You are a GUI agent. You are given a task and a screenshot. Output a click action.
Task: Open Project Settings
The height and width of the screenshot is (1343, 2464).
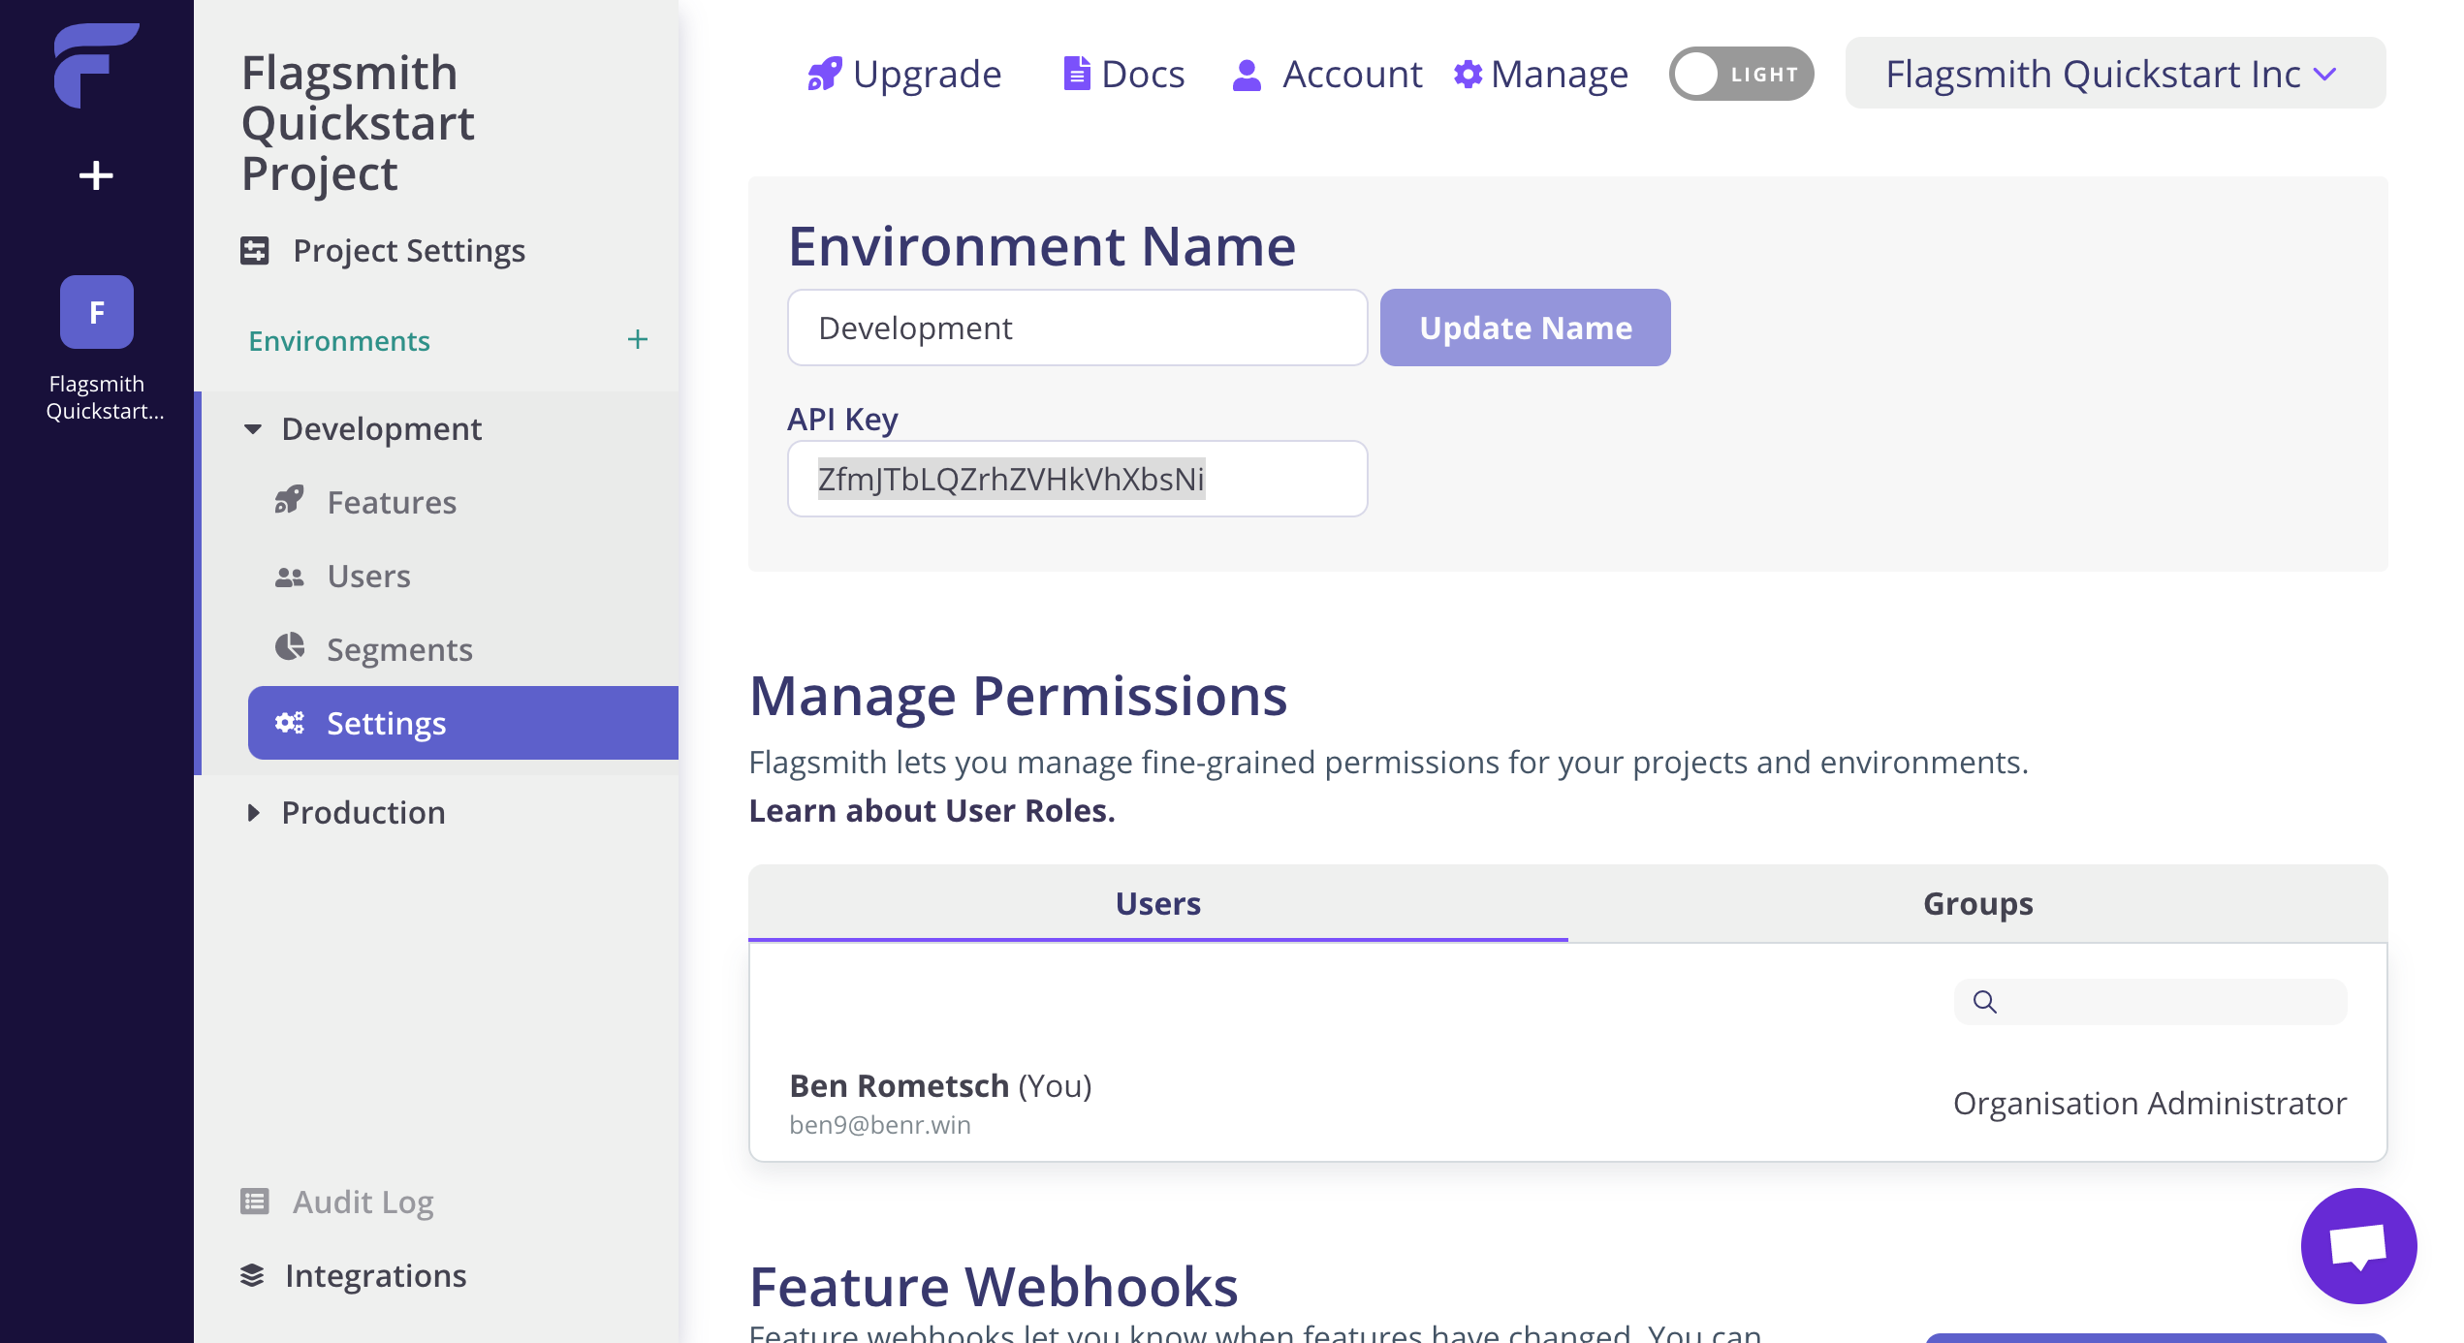(409, 251)
